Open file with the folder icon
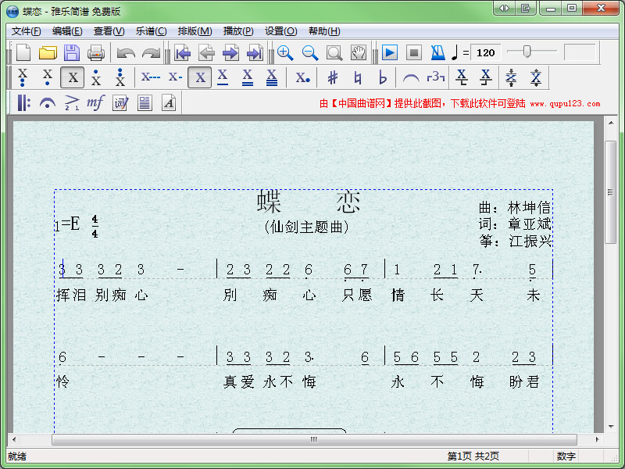Viewport: 625px width, 469px height. pos(48,53)
